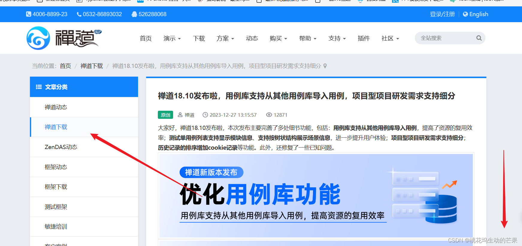Open the 支持 dropdown menu
Screen dimensions: 522x246
pos(337,38)
